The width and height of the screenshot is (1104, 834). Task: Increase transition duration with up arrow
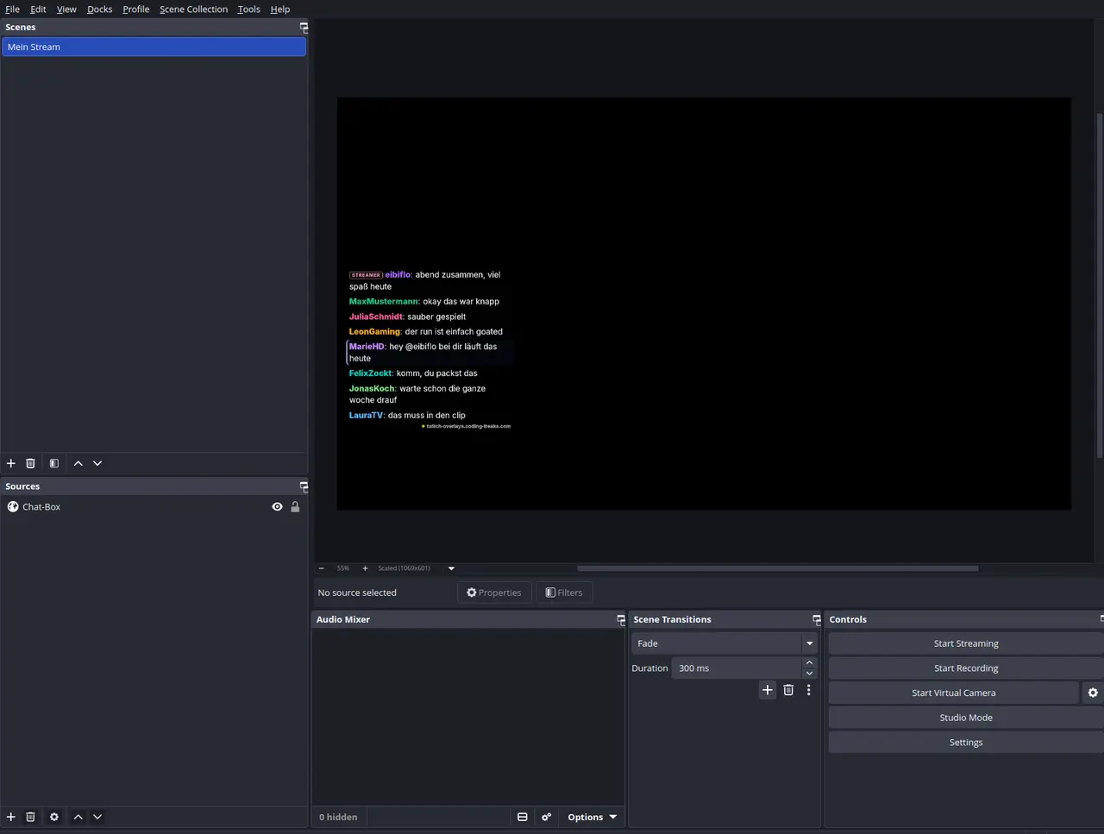(809, 663)
